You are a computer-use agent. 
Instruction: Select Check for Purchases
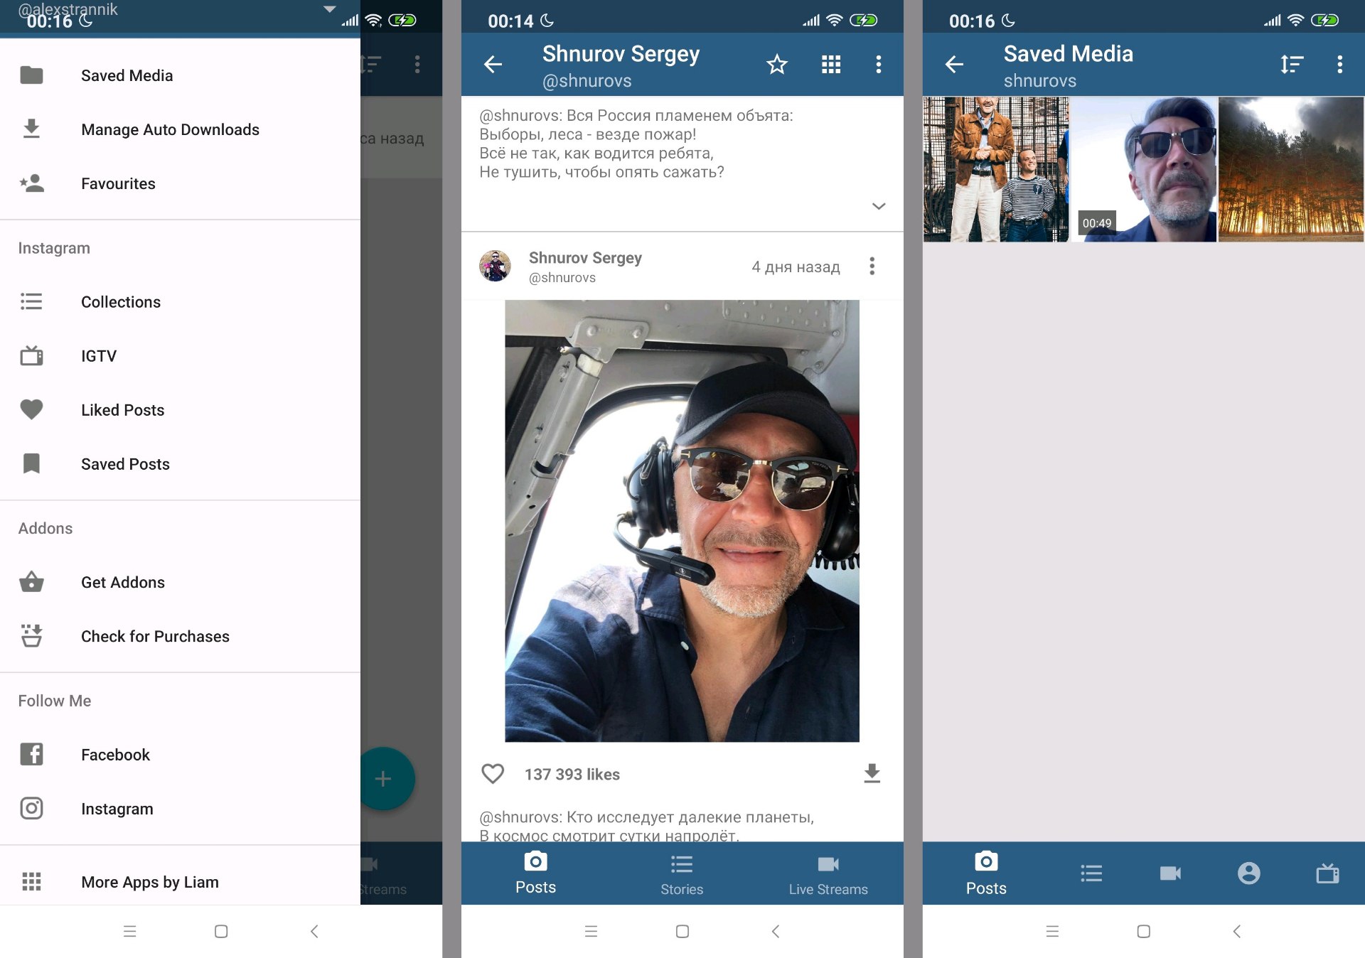pos(180,636)
